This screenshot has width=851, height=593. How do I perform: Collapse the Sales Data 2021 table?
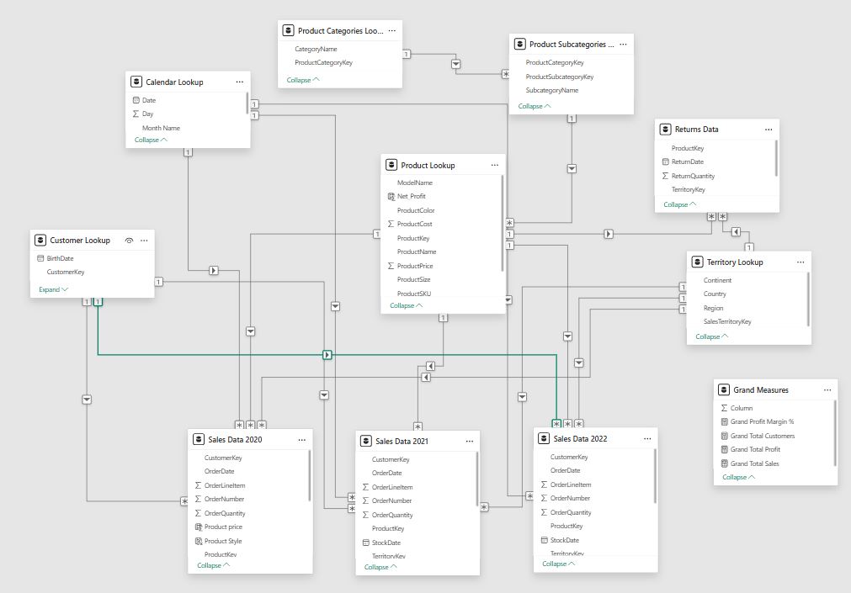click(x=380, y=567)
